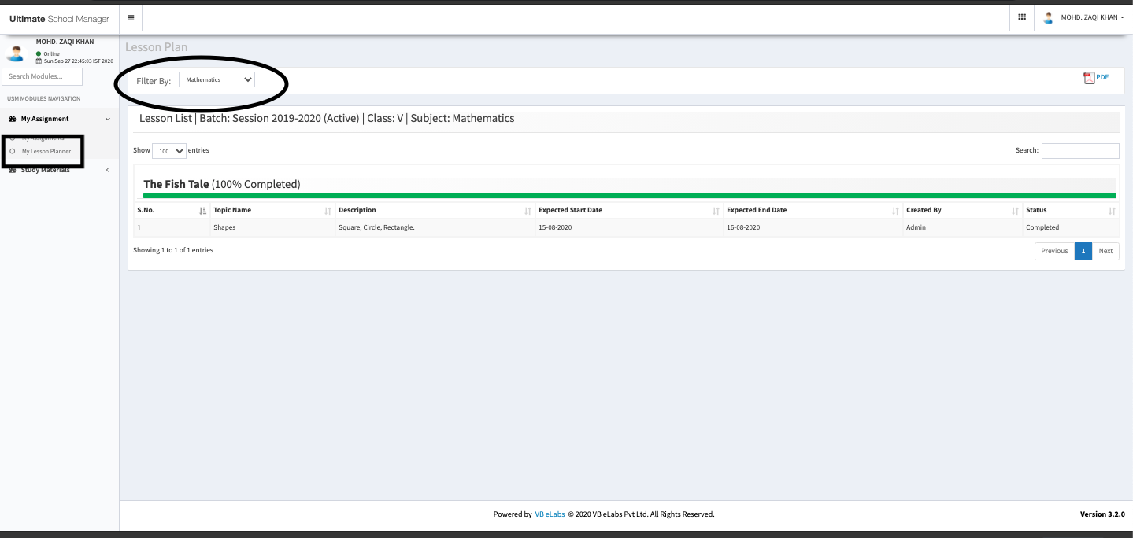Collapse the My Assignment menu chevron

[x=108, y=119]
